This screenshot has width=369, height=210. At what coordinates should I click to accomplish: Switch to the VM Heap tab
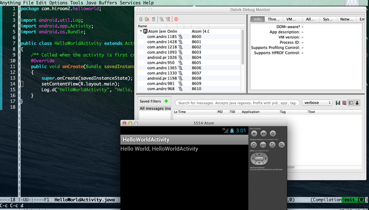coord(291,19)
